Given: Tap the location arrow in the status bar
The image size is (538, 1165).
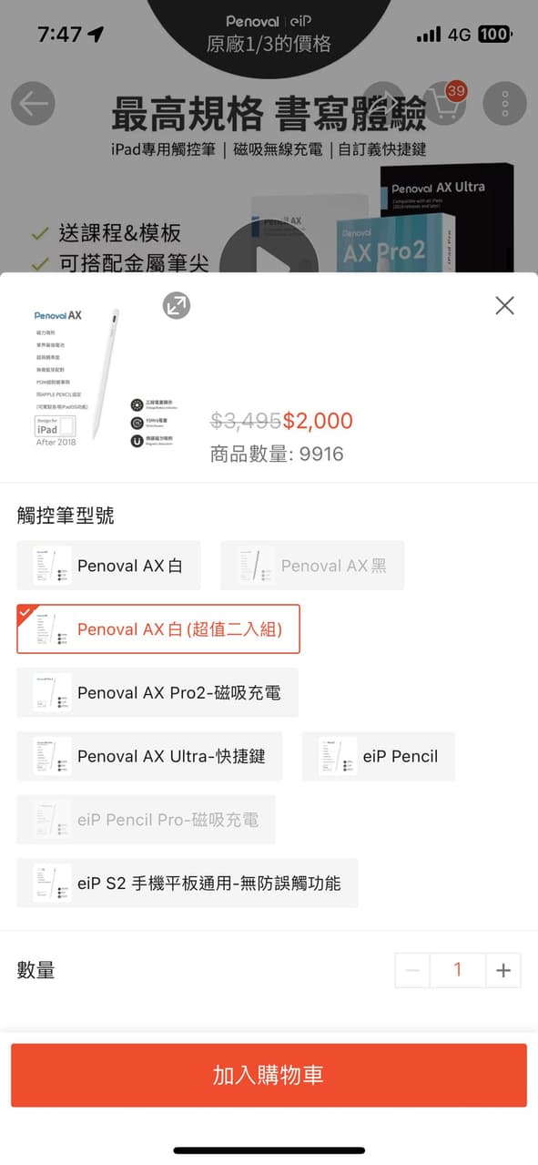Looking at the screenshot, I should pyautogui.click(x=95, y=33).
